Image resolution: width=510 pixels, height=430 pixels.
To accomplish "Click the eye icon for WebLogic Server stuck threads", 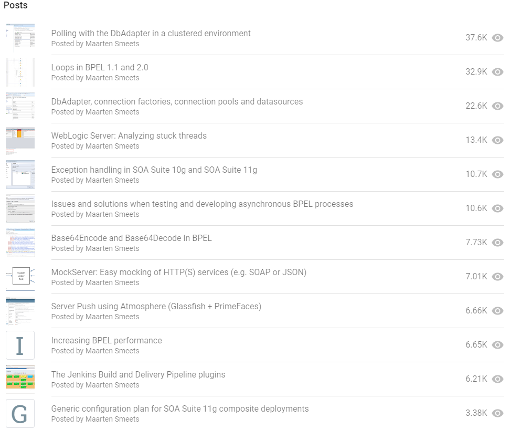I will pyautogui.click(x=497, y=140).
